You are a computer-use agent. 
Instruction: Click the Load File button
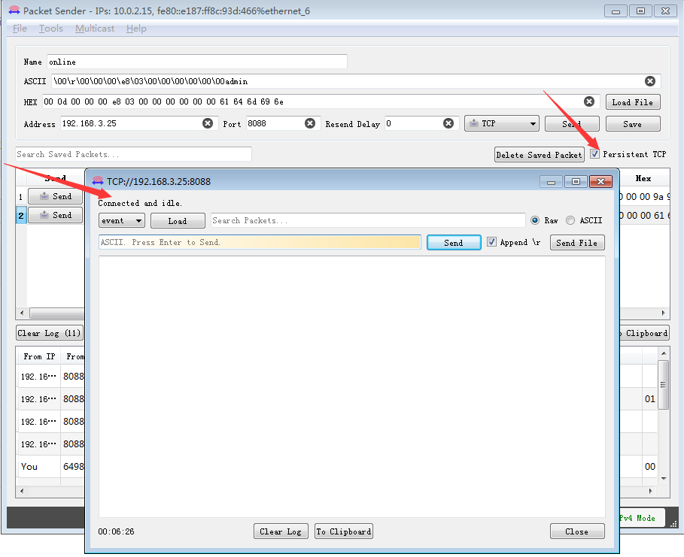pyautogui.click(x=632, y=102)
